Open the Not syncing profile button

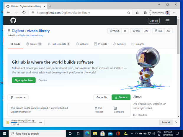pyautogui.click(x=160, y=13)
